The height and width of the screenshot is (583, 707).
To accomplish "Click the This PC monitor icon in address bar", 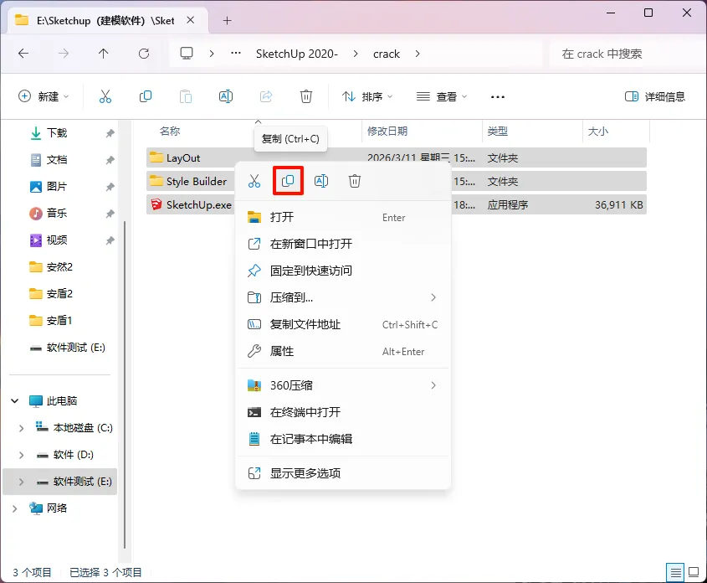I will coord(187,54).
